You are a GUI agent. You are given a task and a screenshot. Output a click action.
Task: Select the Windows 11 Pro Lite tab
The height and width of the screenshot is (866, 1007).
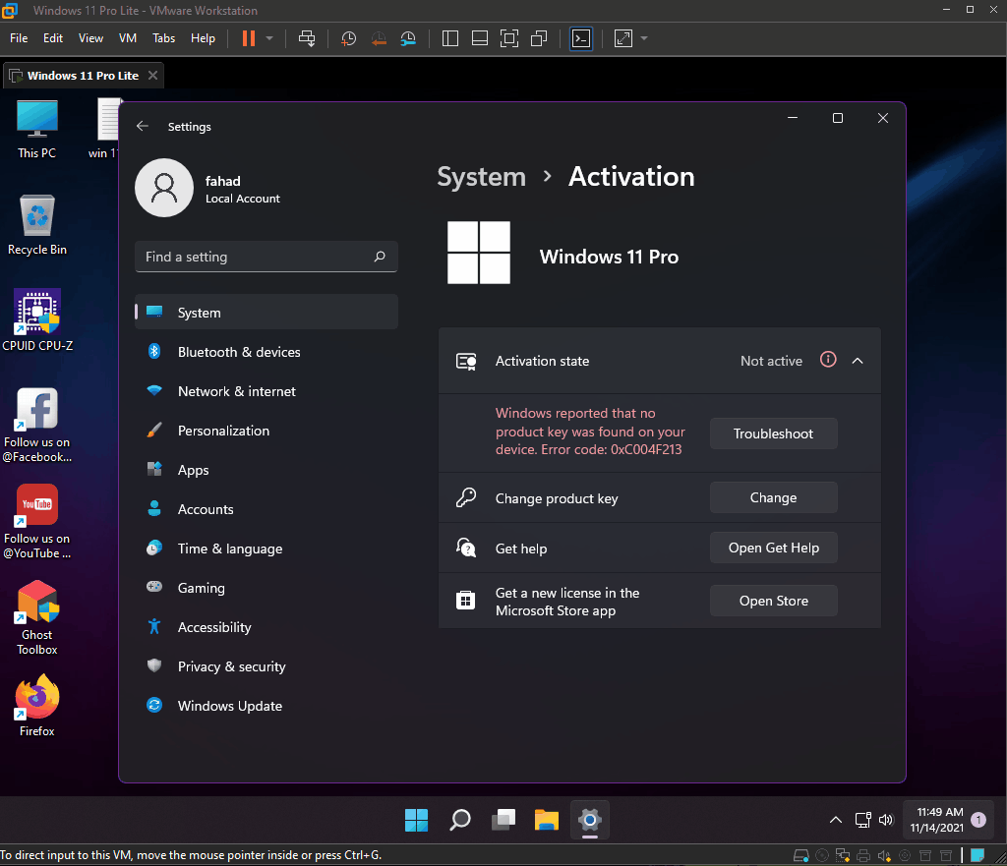pos(83,76)
